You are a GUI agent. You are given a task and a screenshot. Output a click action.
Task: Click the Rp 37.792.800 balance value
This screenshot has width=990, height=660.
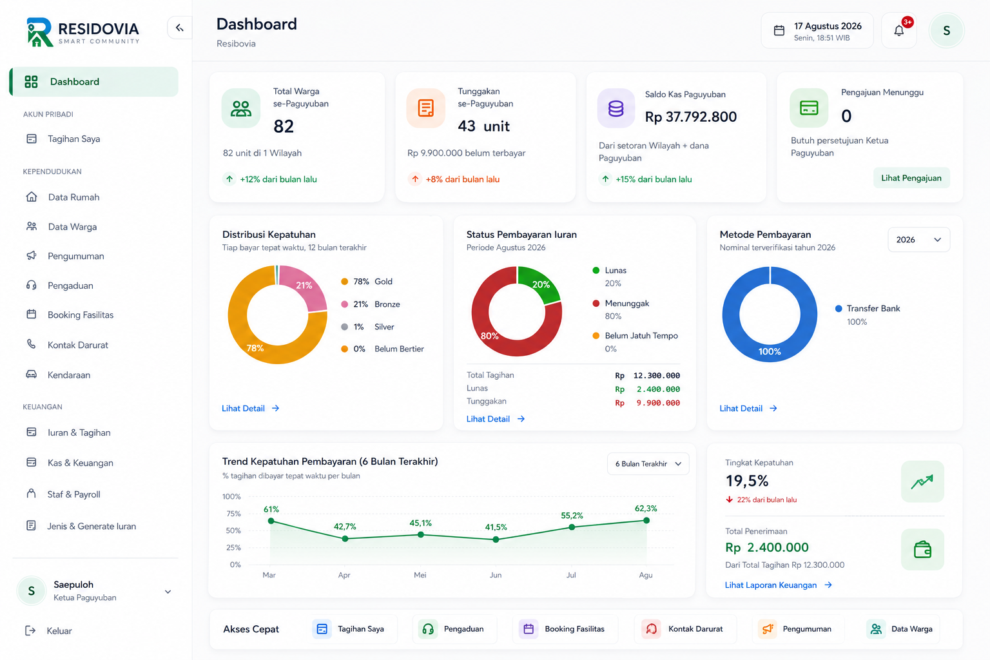(691, 117)
